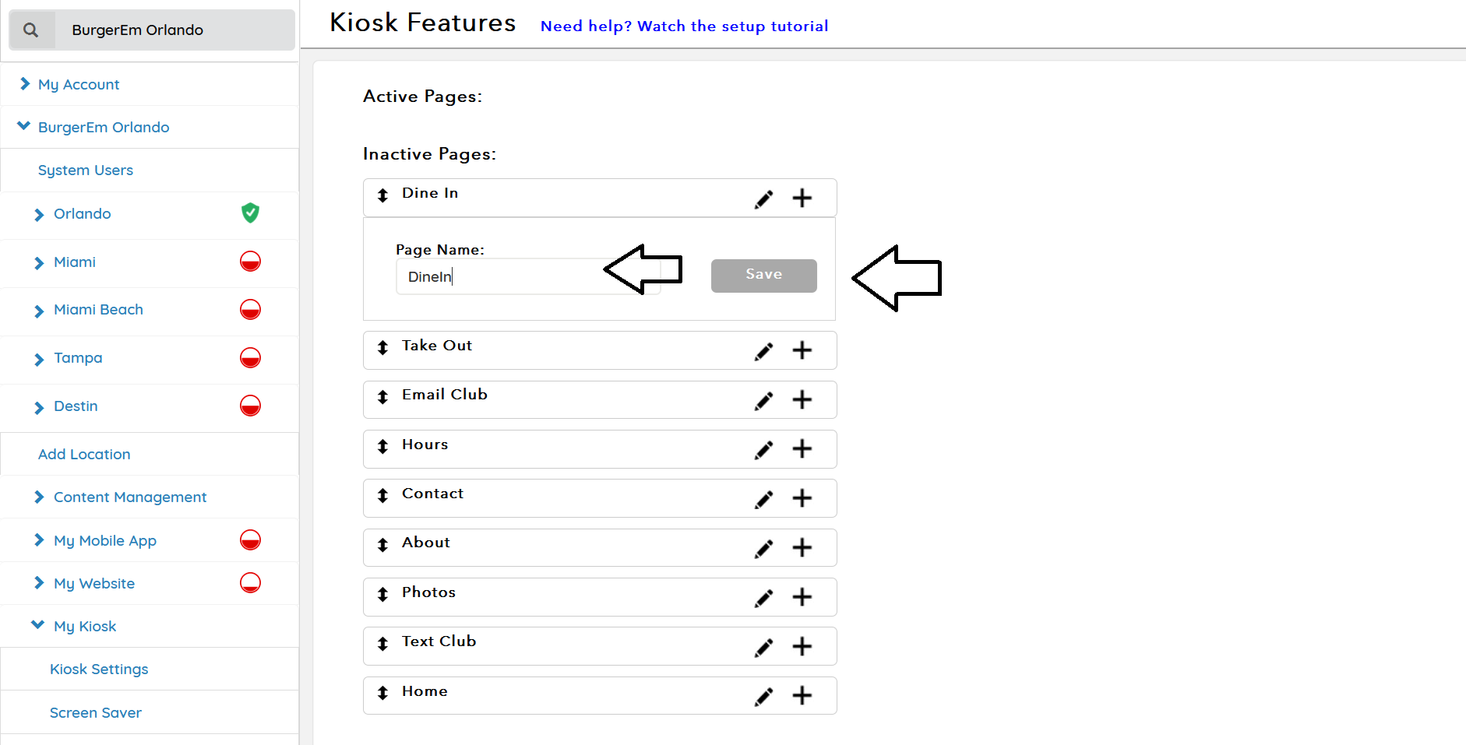The height and width of the screenshot is (745, 1466).
Task: Click the search magnifier icon
Action: pyautogui.click(x=31, y=30)
